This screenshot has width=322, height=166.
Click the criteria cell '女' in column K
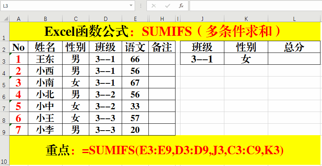click(x=246, y=59)
